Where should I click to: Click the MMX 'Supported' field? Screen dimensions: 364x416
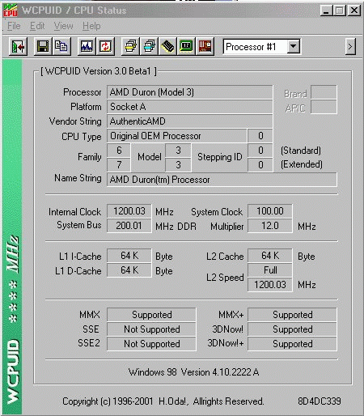tap(151, 315)
